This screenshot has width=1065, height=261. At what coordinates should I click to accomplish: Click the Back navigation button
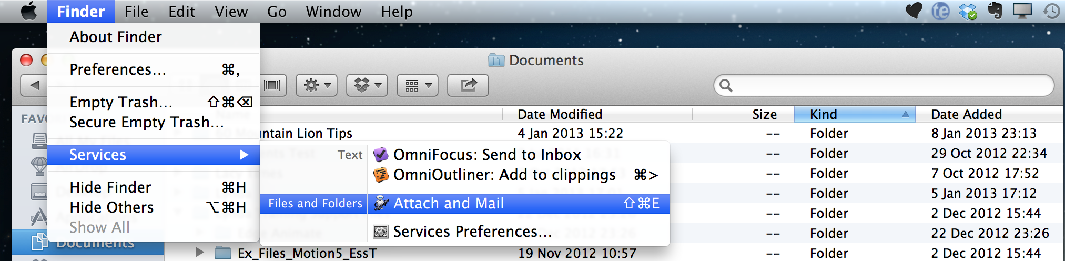pos(34,85)
